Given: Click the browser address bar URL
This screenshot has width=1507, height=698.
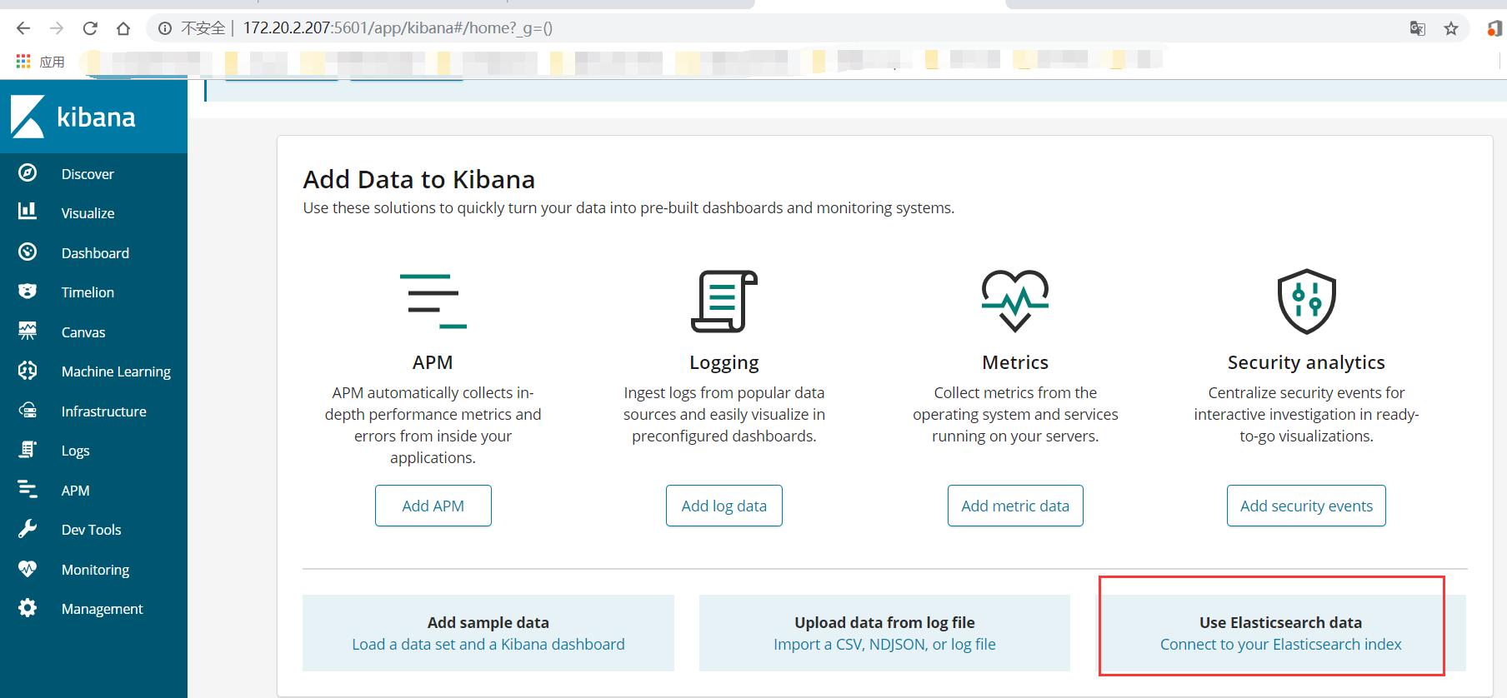Looking at the screenshot, I should tap(398, 28).
